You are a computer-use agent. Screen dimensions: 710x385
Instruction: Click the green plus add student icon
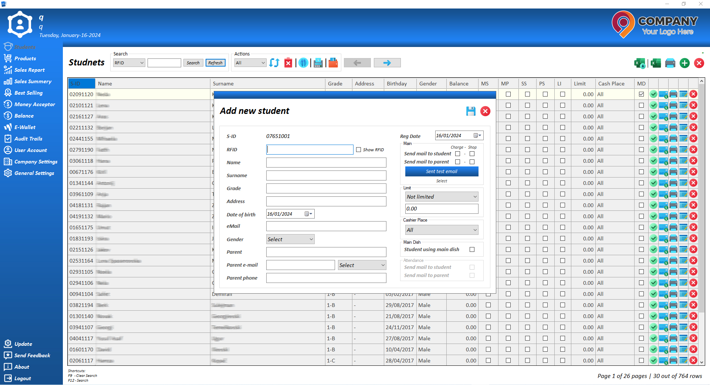(684, 63)
